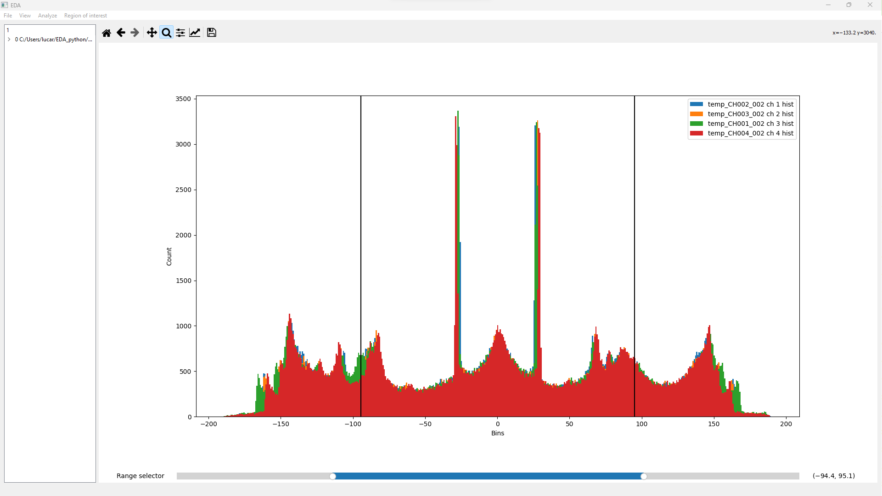This screenshot has height=496, width=882.
Task: Click the left range selector handle
Action: tap(333, 476)
